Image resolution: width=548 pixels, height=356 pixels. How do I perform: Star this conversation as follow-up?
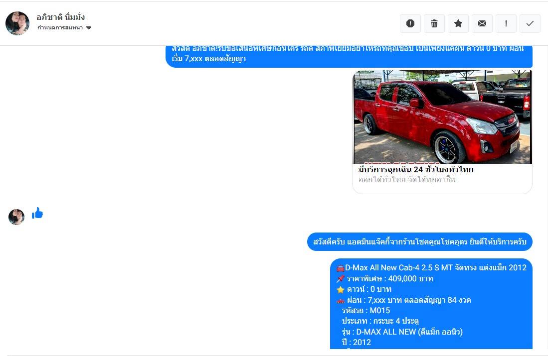pos(458,23)
